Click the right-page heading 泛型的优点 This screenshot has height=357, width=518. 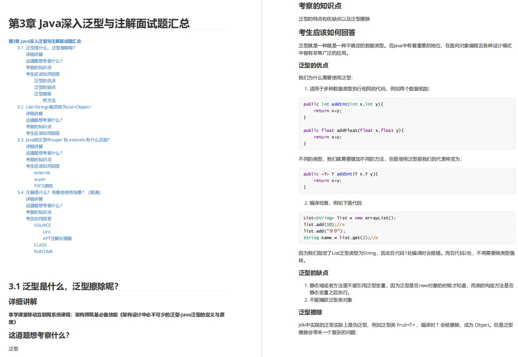pos(313,65)
